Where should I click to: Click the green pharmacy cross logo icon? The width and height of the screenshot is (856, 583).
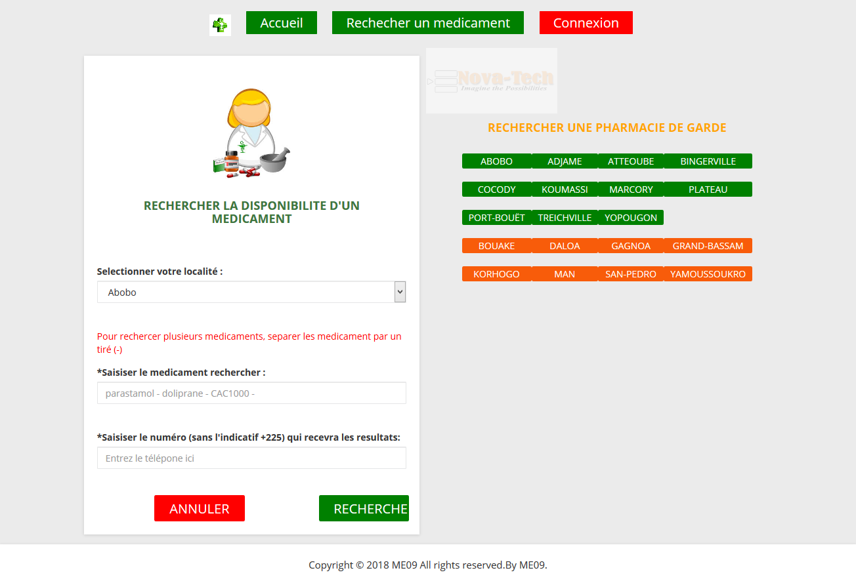[220, 25]
